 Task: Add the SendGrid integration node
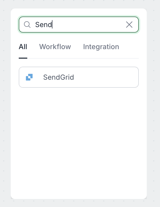click(x=78, y=77)
